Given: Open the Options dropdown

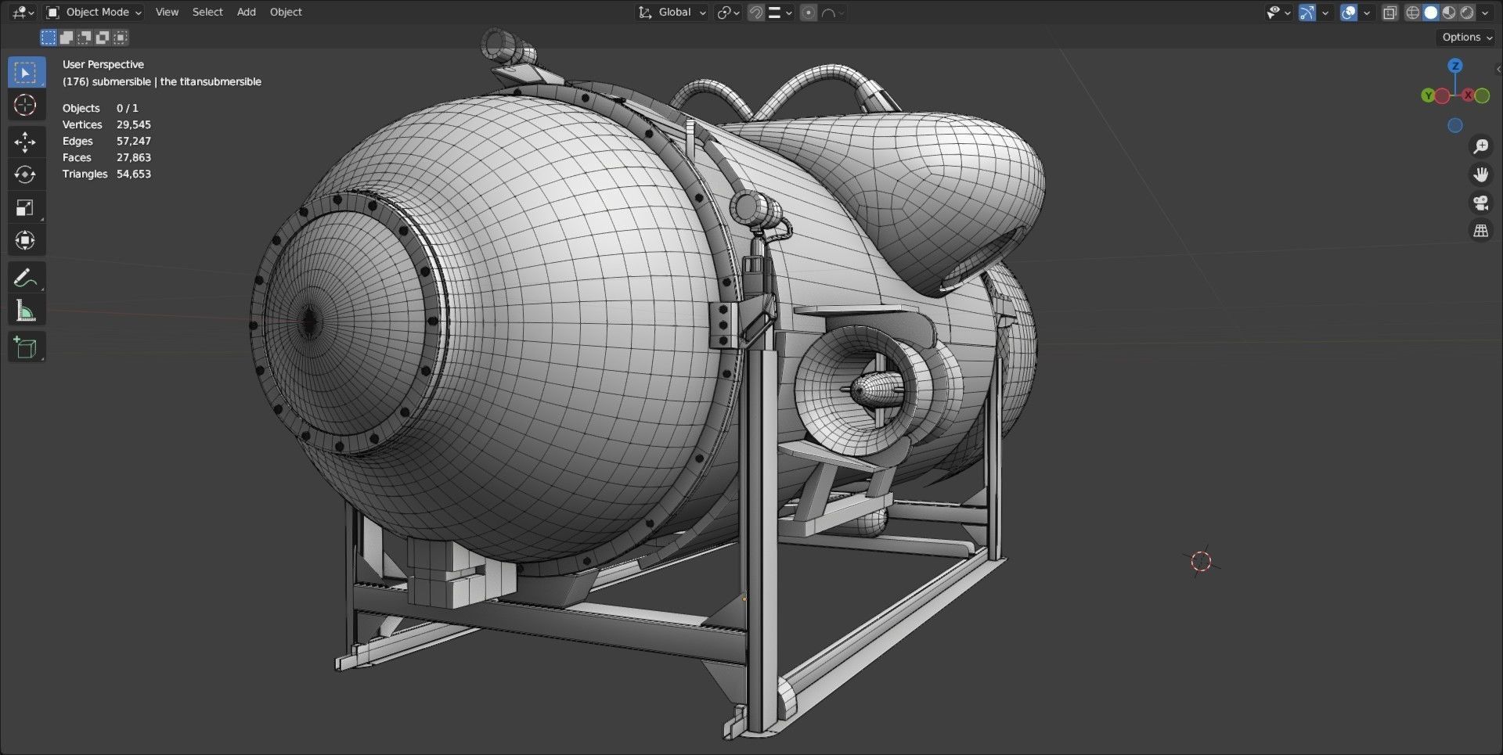Looking at the screenshot, I should click(1467, 38).
